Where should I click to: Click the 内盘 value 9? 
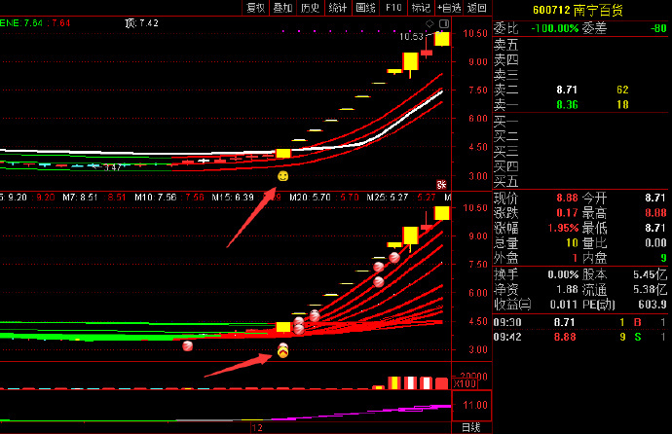point(663,258)
